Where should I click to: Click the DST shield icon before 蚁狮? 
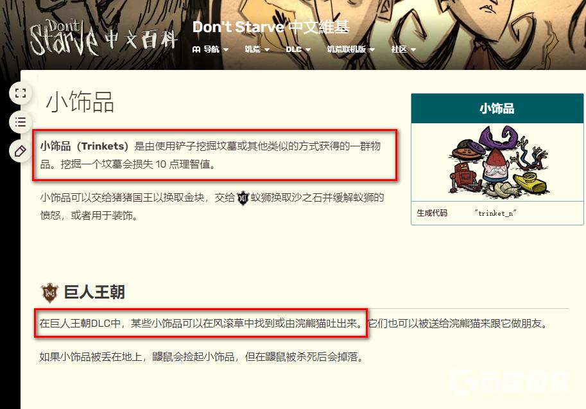243,198
